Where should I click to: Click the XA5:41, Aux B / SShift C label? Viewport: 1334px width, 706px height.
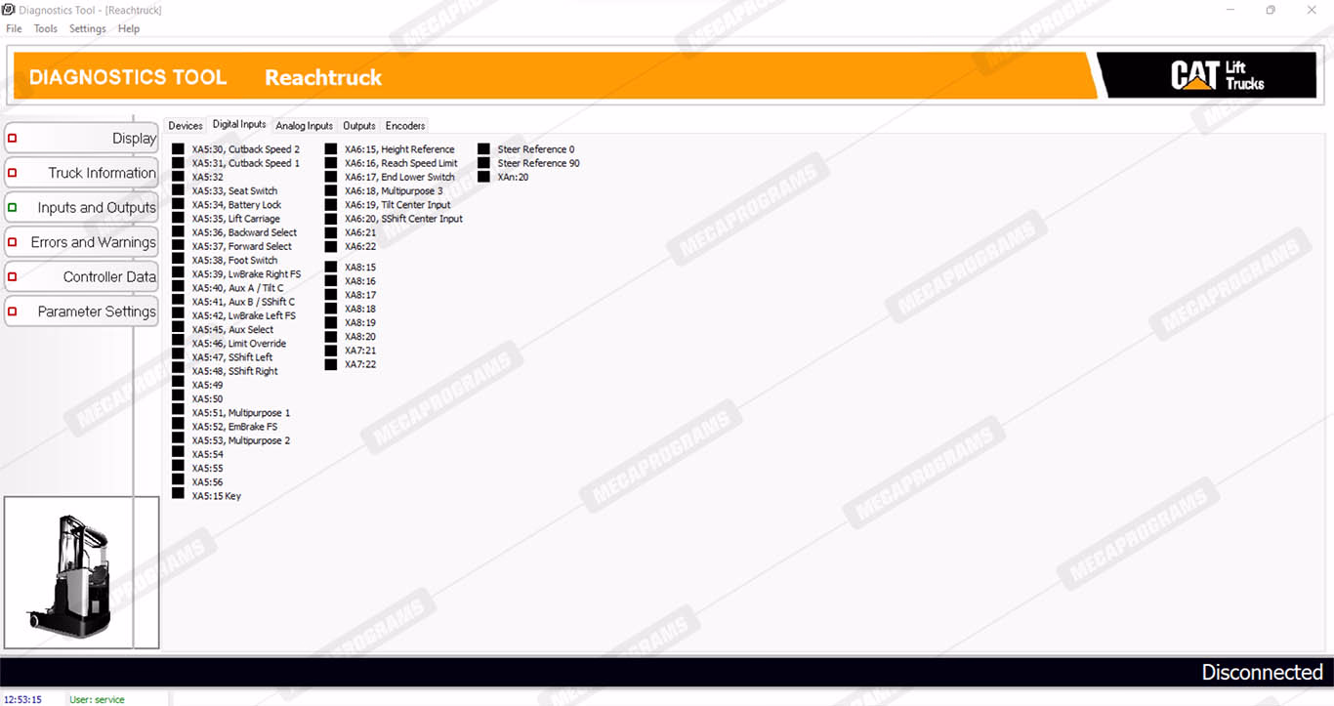[243, 302]
